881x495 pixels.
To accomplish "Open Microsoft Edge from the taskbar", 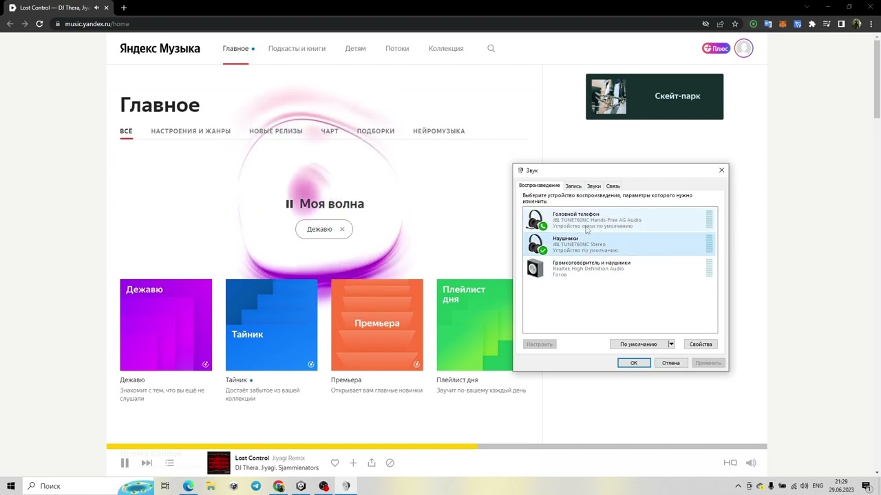I will click(x=188, y=486).
